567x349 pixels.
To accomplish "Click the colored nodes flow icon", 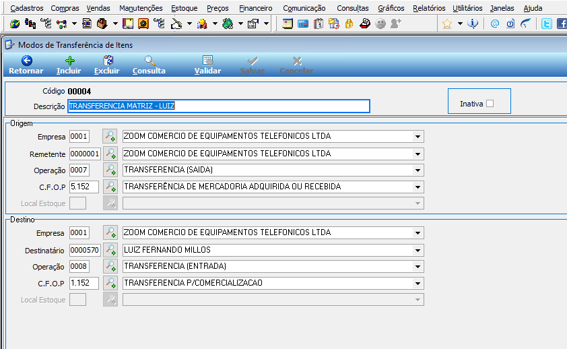I will click(61, 24).
